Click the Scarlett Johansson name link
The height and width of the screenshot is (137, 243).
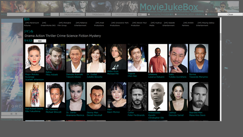[x=35, y=80]
